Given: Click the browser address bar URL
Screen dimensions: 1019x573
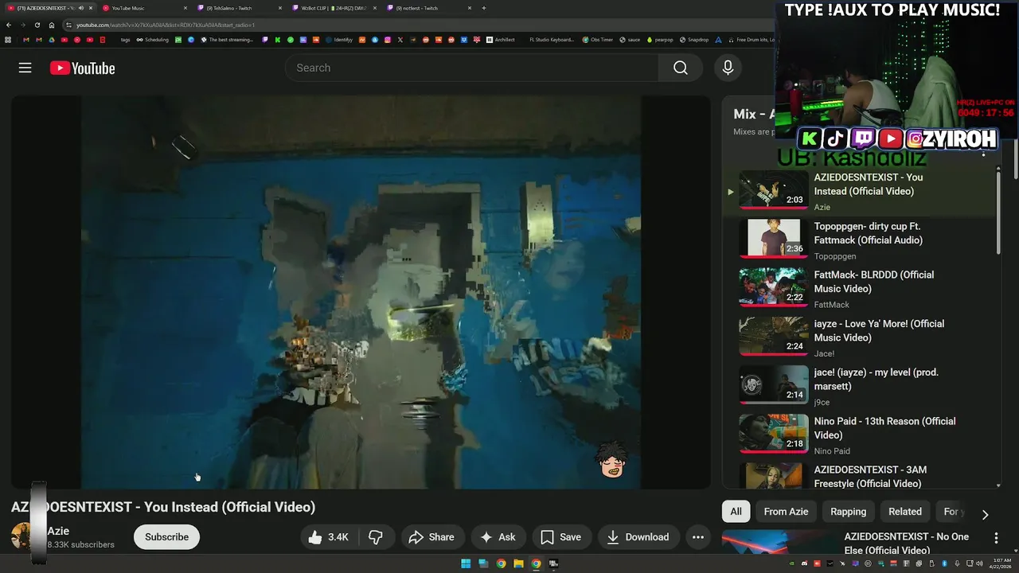Looking at the screenshot, I should (166, 25).
